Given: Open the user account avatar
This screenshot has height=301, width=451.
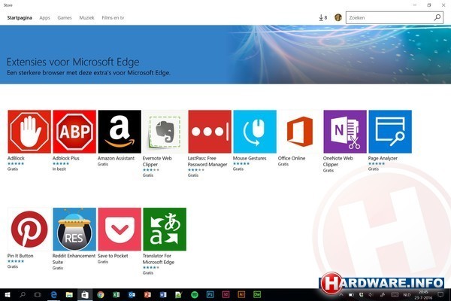Looking at the screenshot, I should click(x=338, y=17).
